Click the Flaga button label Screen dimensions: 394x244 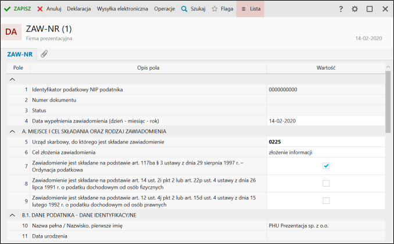click(x=227, y=9)
